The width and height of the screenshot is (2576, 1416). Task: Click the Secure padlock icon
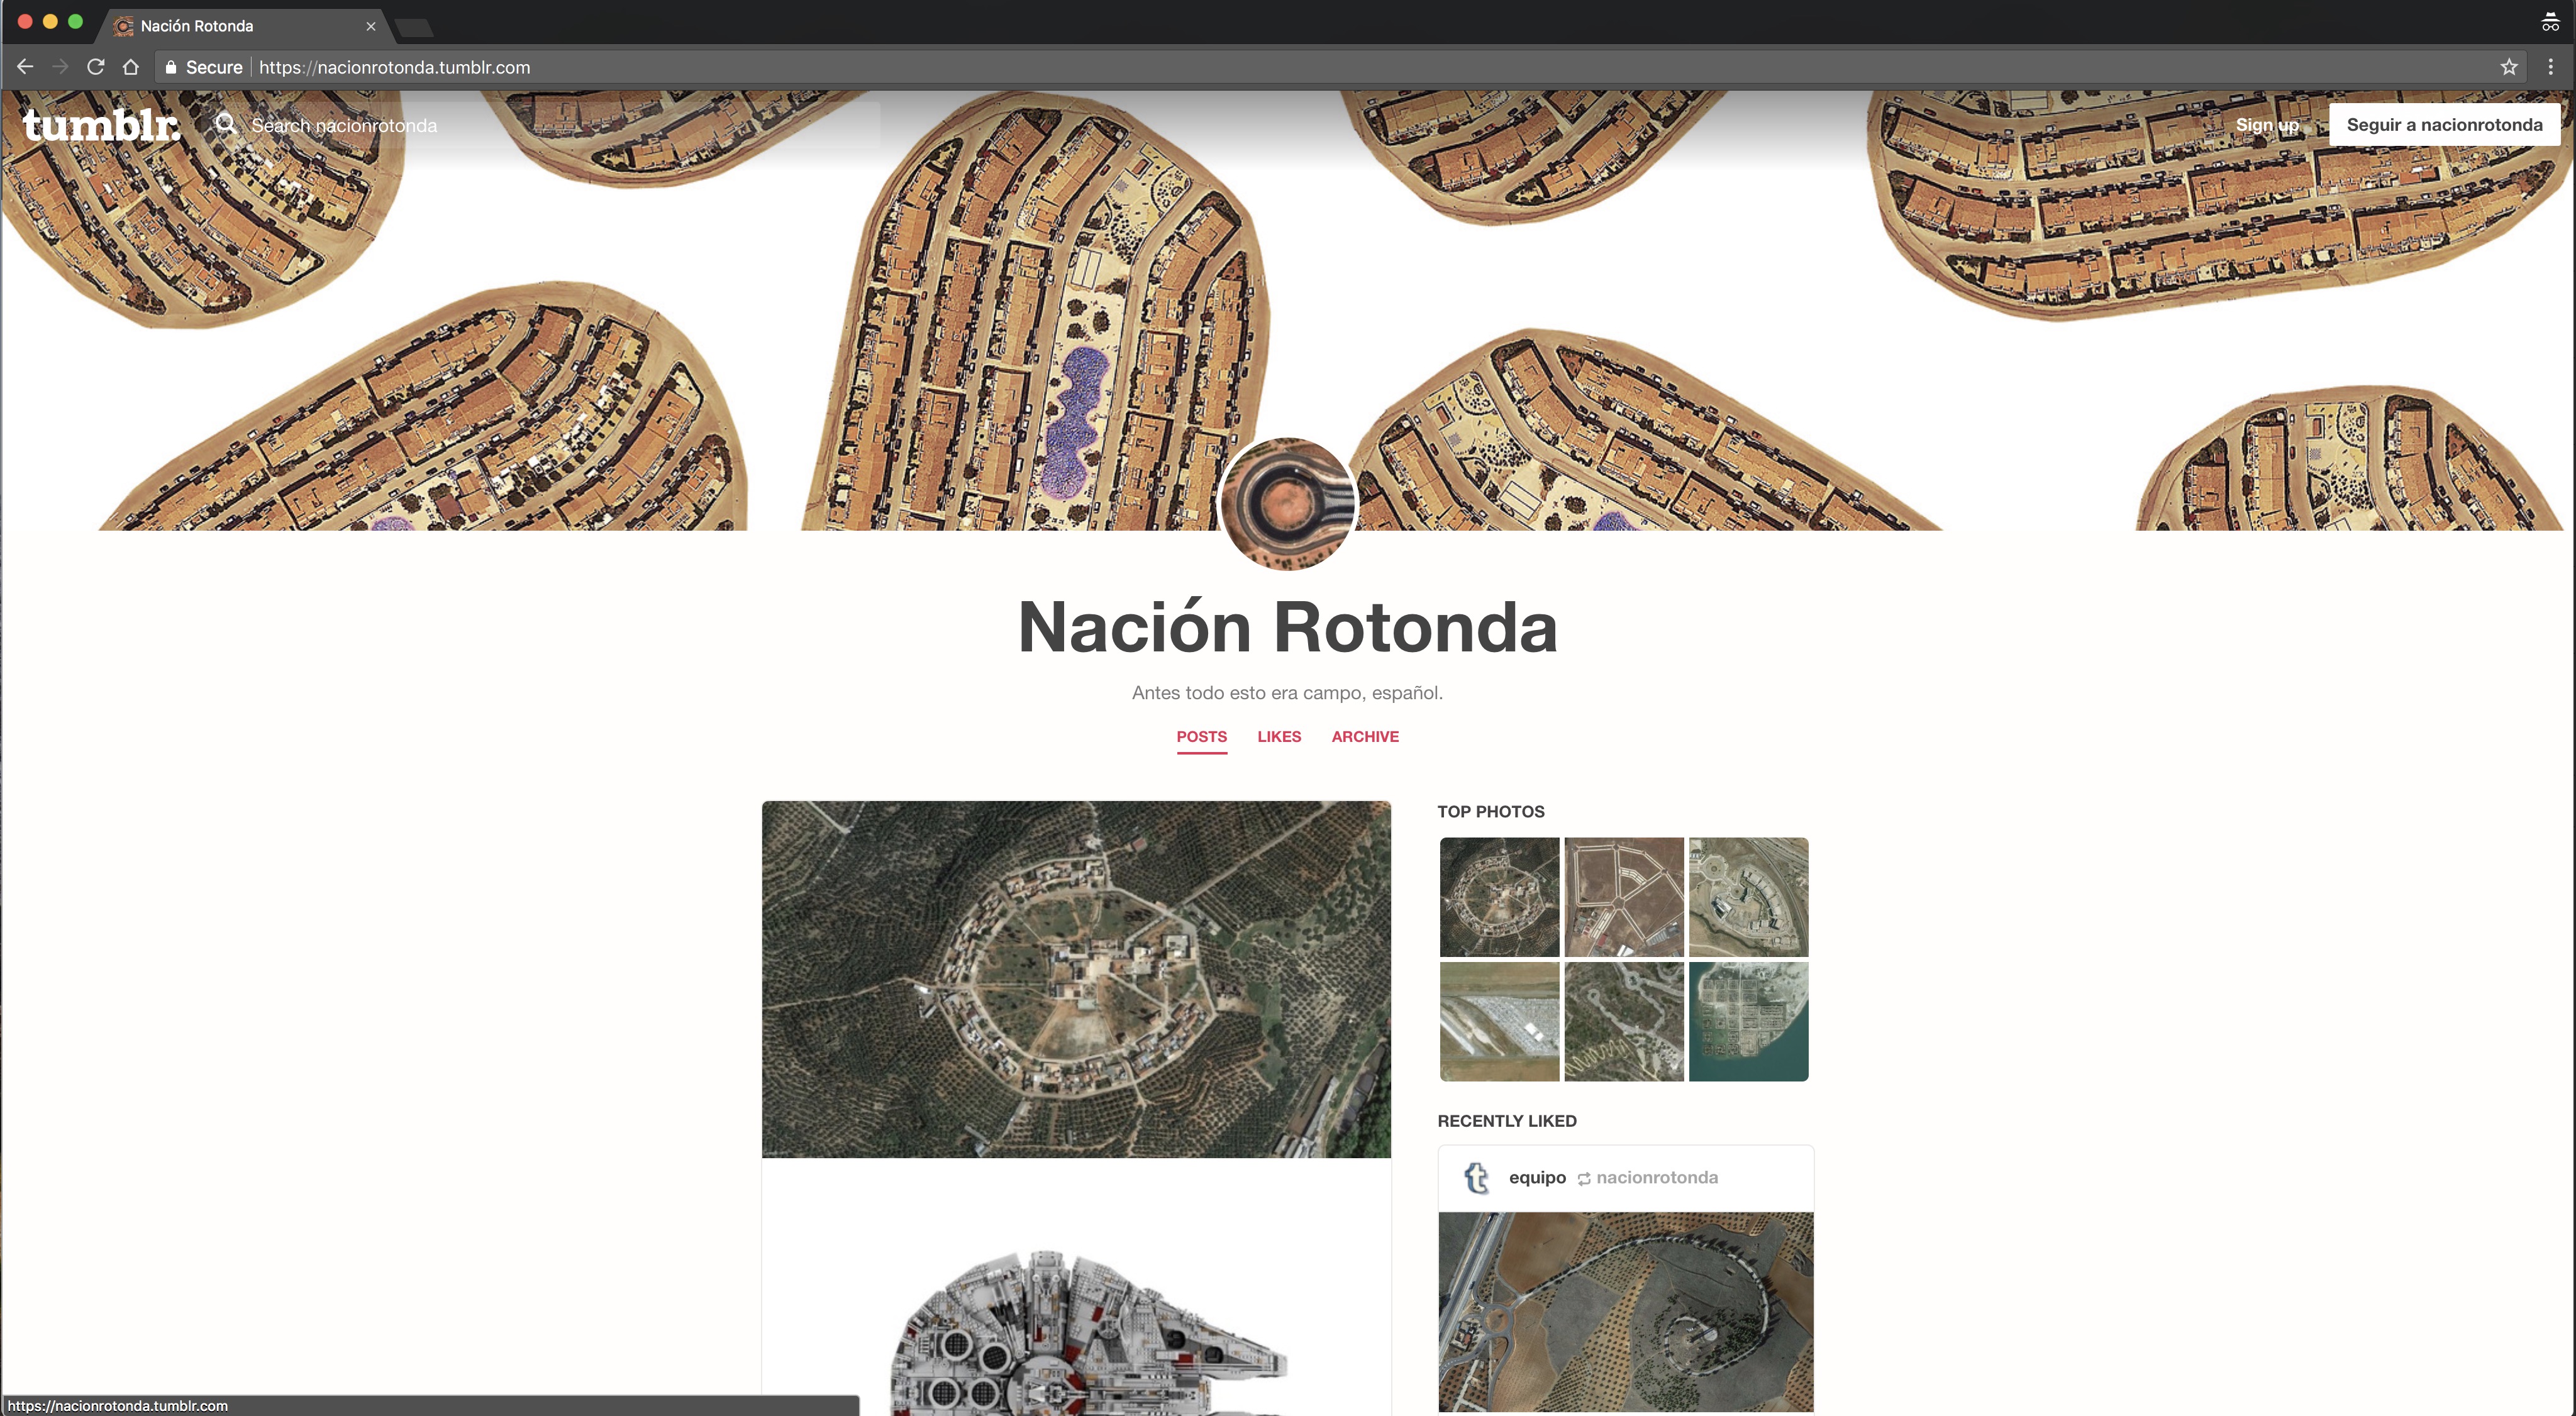[171, 67]
